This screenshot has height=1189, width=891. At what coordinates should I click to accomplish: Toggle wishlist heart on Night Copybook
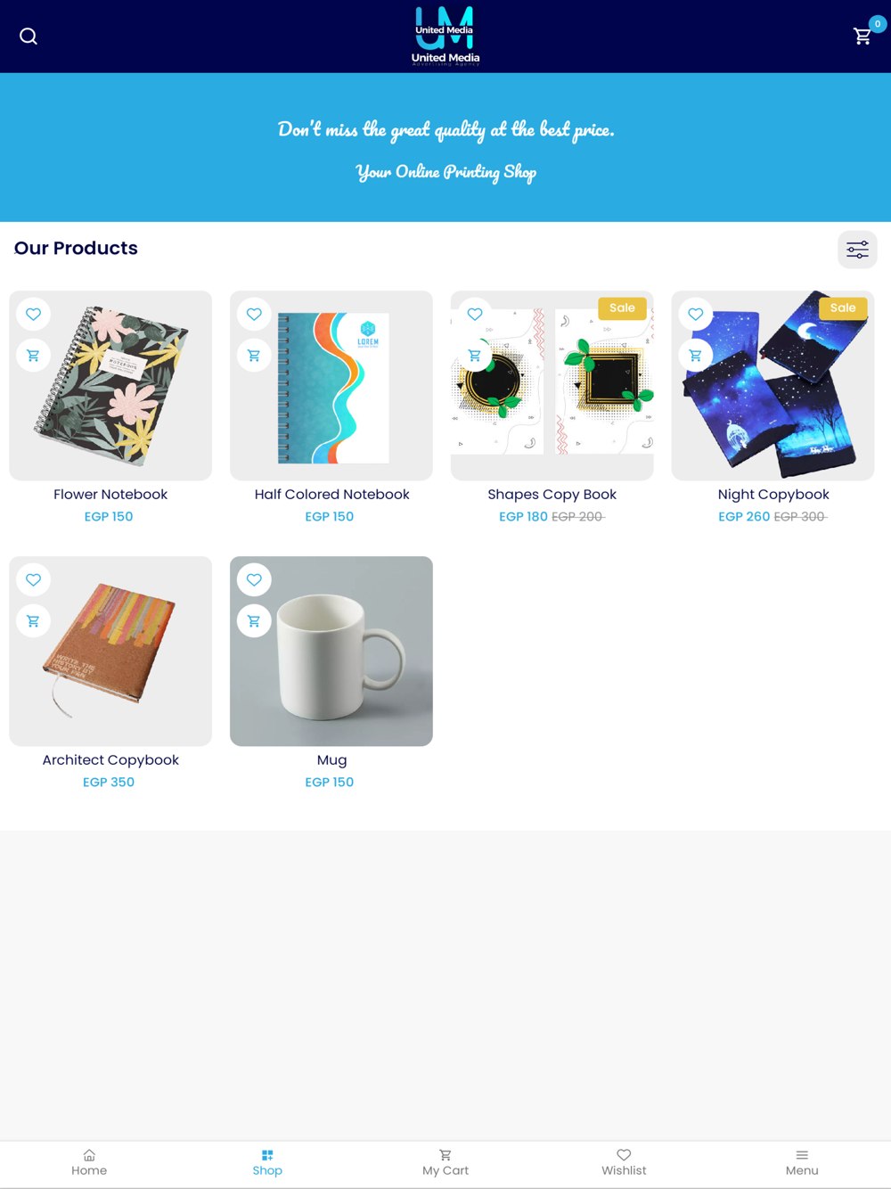click(x=696, y=314)
